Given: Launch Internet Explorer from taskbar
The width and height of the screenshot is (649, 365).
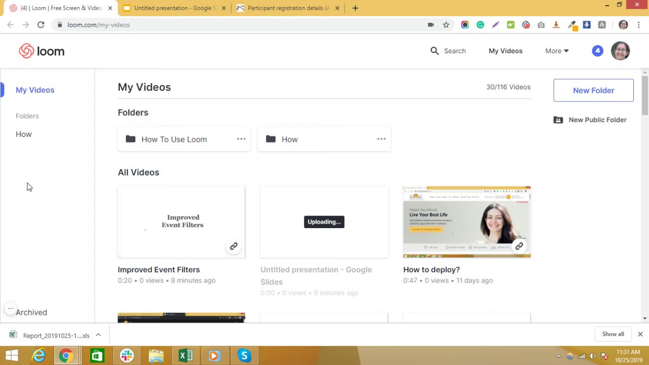Looking at the screenshot, I should 39,356.
